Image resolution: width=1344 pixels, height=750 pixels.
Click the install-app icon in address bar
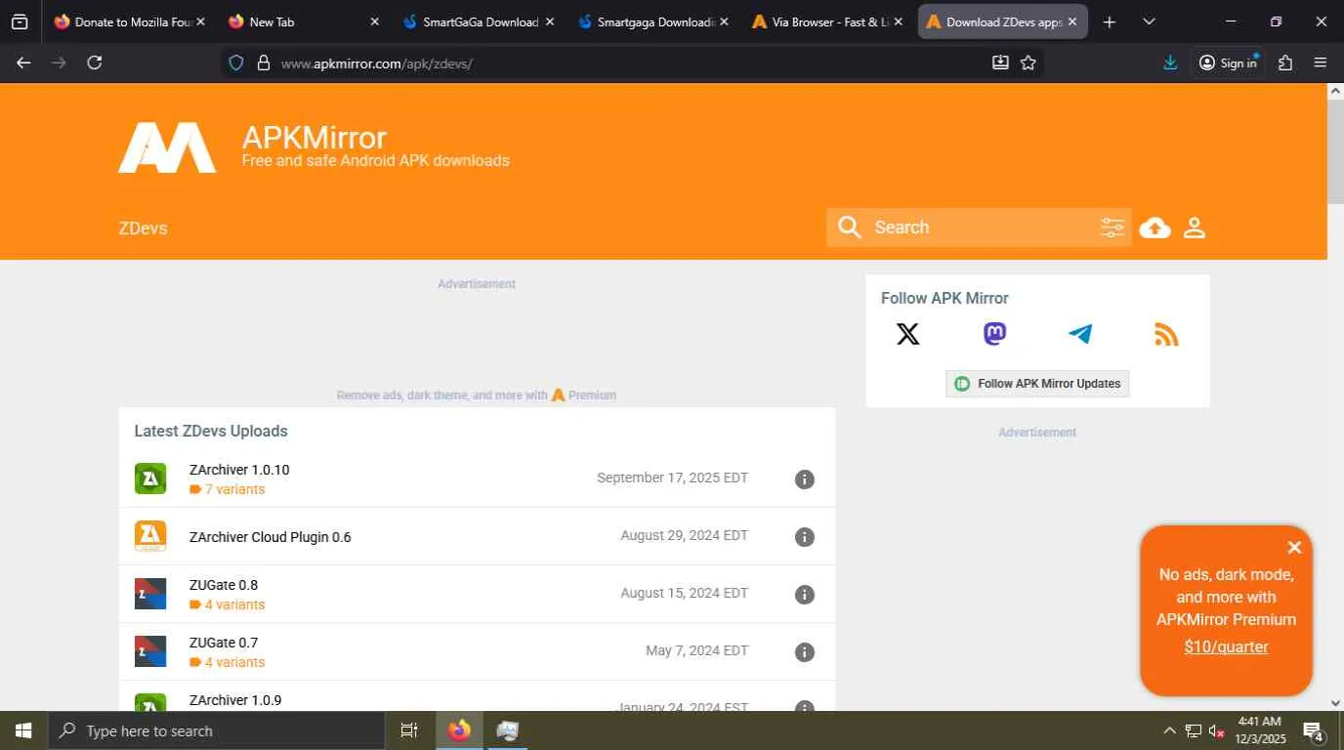pos(1000,62)
